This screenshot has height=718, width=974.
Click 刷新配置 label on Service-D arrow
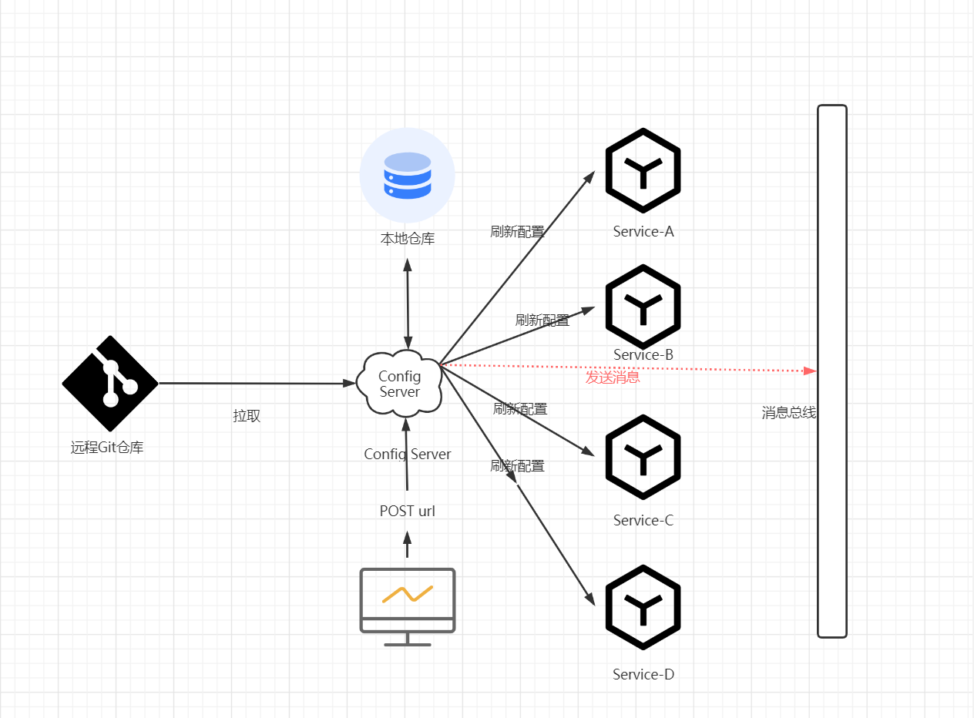point(518,466)
